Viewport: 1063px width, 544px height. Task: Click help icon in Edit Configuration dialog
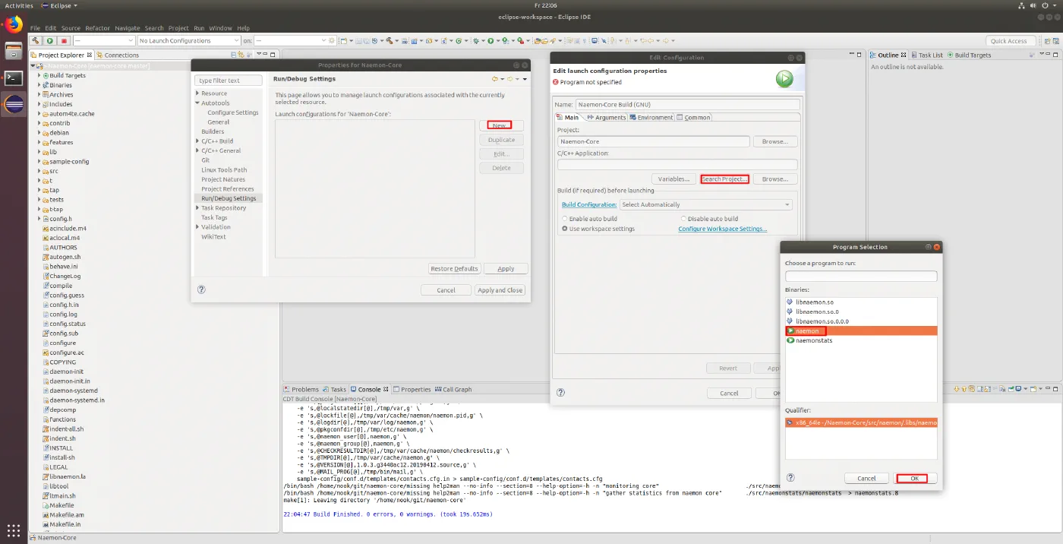tap(560, 393)
